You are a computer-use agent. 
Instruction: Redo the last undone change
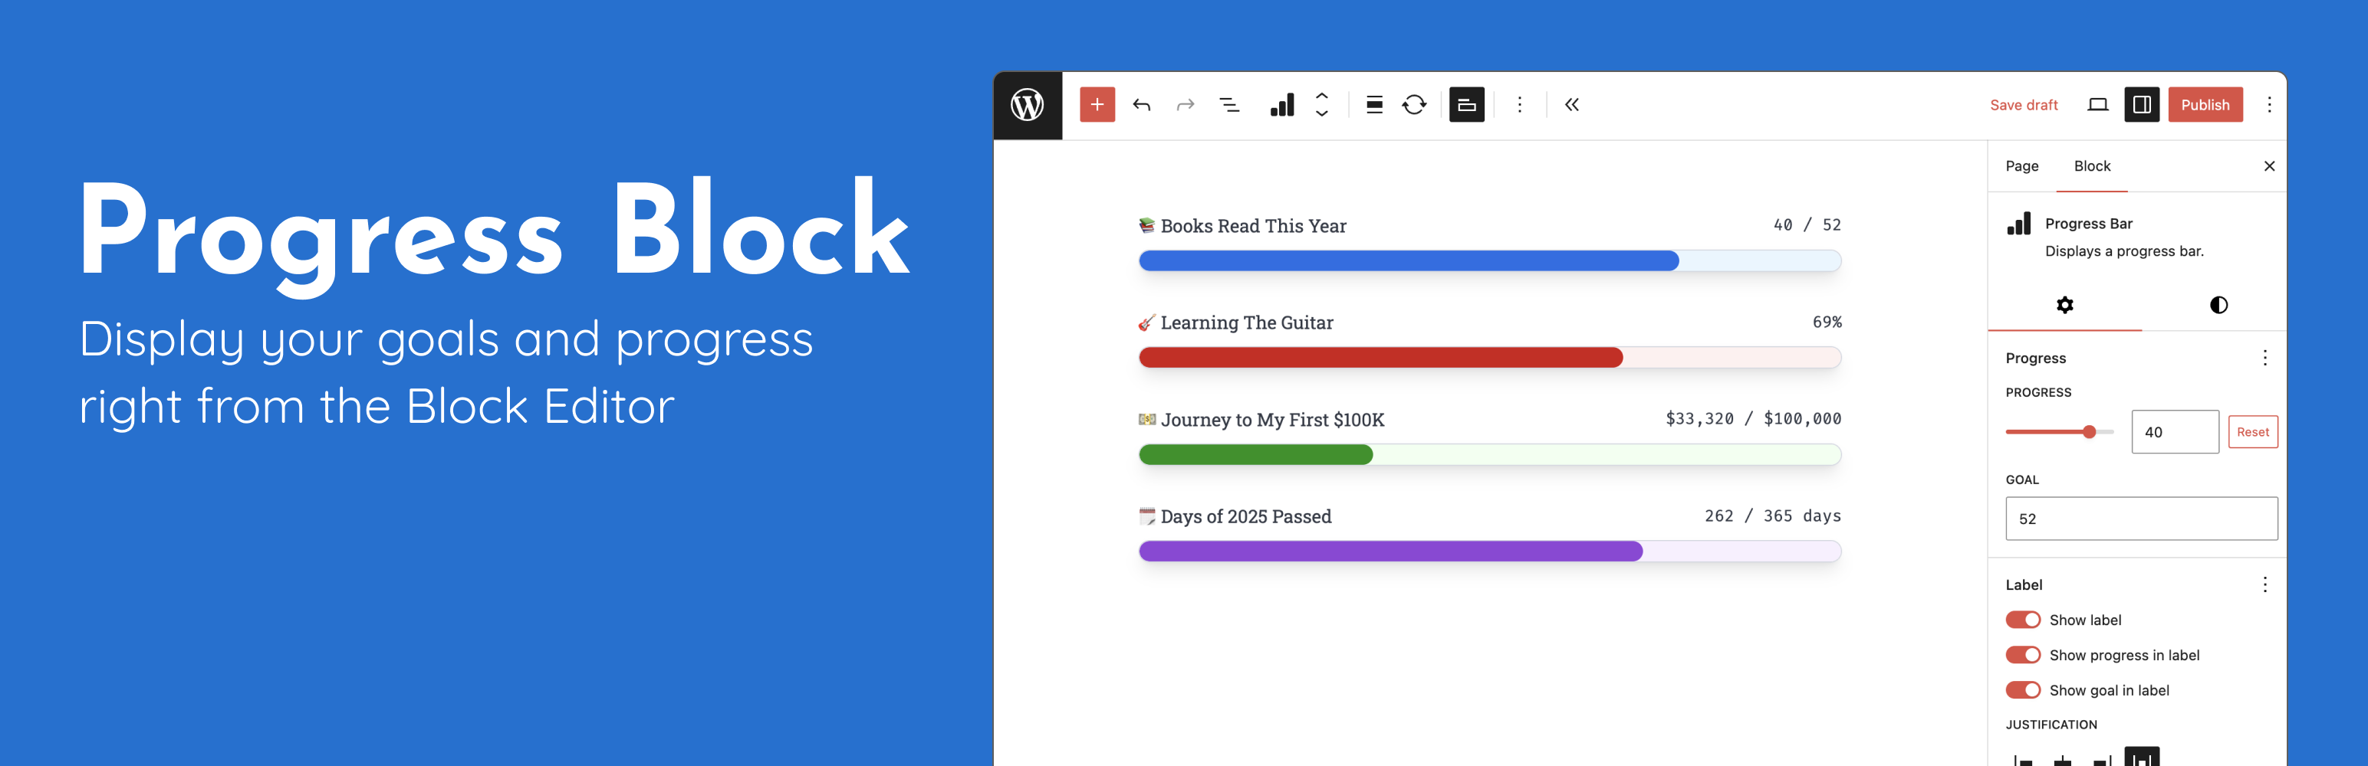tap(1185, 105)
